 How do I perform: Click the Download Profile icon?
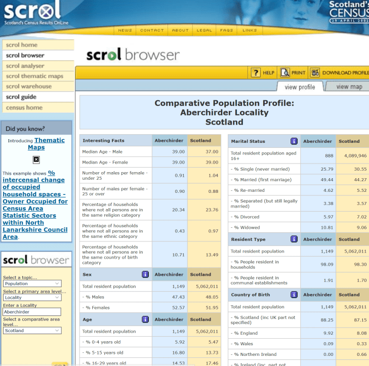[x=315, y=72]
